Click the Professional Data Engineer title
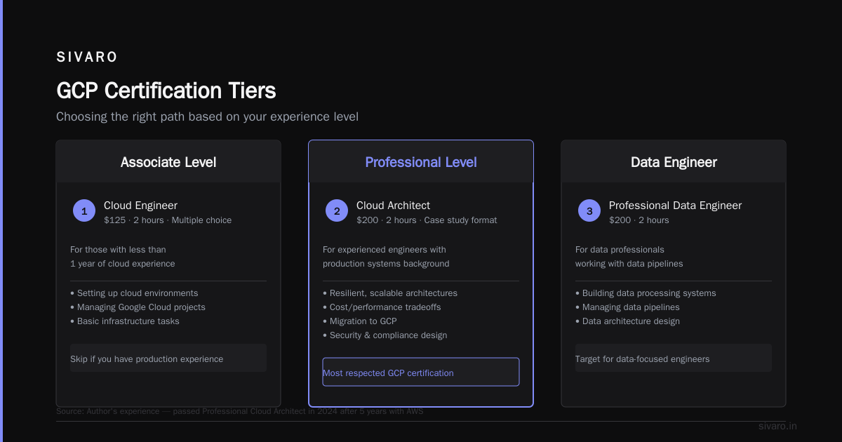842x442 pixels. (675, 206)
